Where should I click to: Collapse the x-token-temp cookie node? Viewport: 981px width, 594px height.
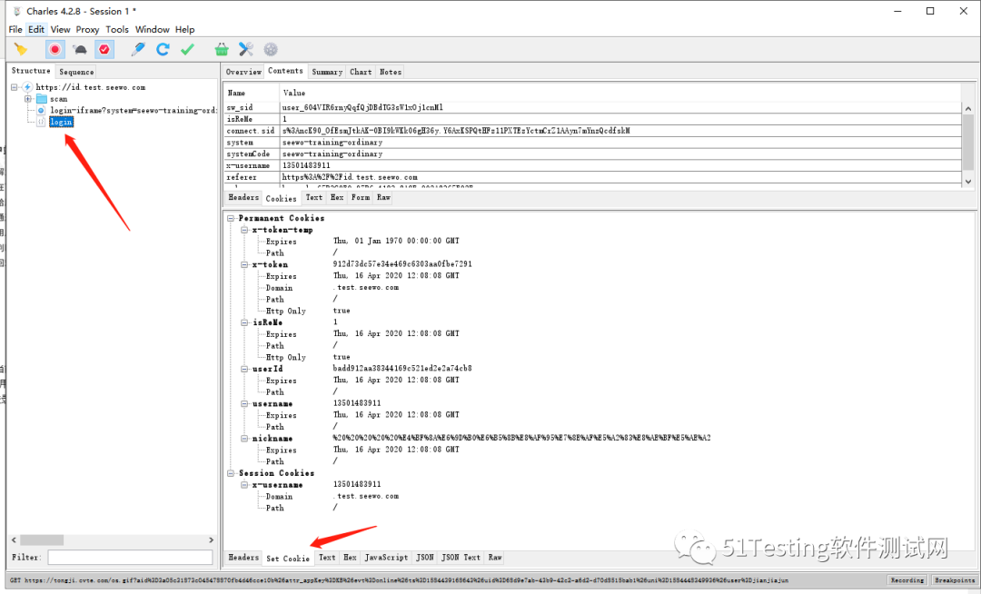244,230
